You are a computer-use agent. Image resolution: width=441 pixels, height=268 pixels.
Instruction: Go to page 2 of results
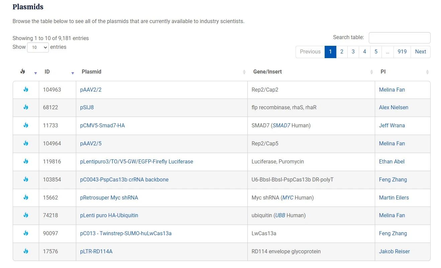tap(342, 52)
